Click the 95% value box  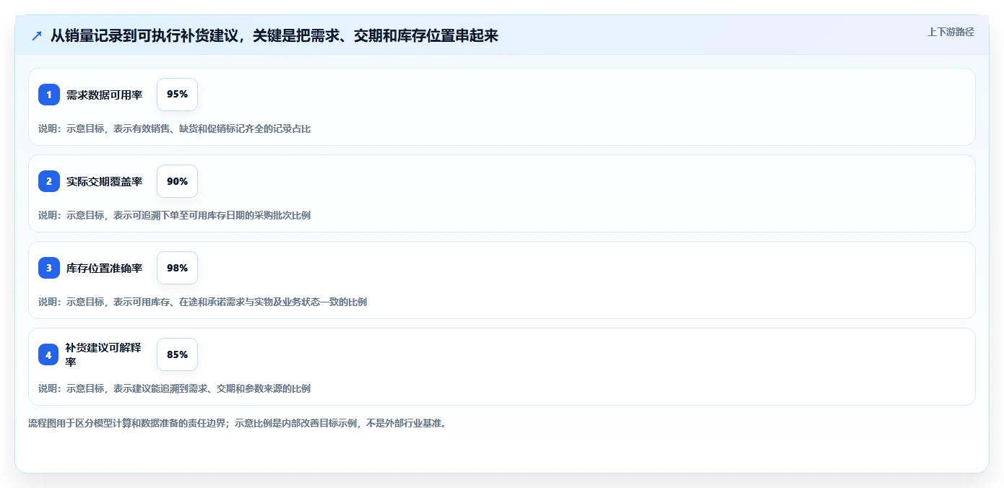point(177,95)
